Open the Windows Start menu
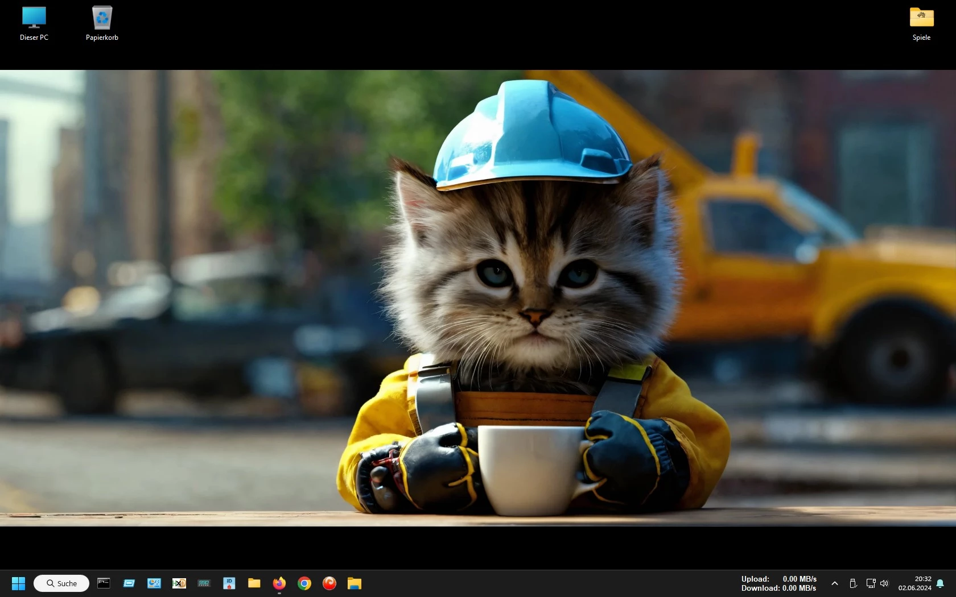Screen dimensions: 956x597 pos(18,583)
